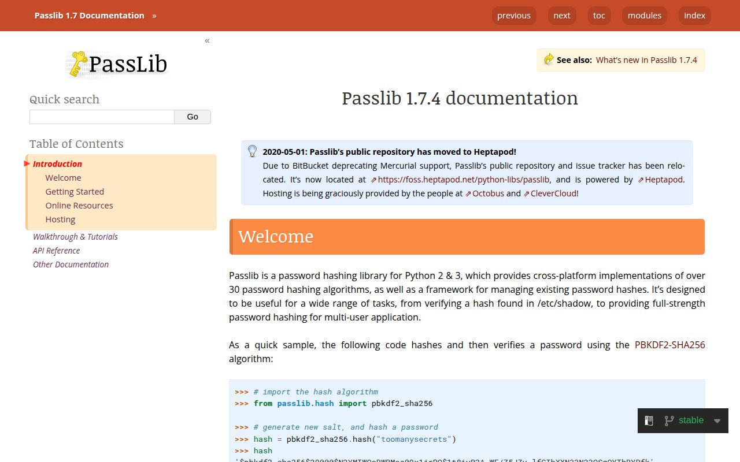Open Getting Started in sidebar
Image resolution: width=740 pixels, height=462 pixels.
coord(75,192)
